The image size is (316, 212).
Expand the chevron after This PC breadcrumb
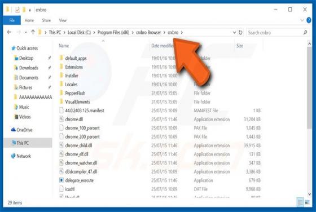point(64,33)
